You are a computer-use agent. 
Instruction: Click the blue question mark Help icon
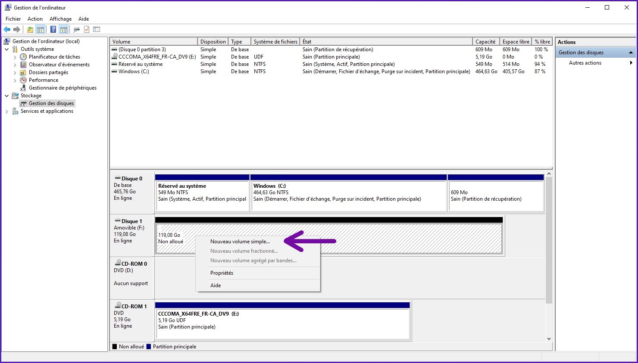[x=53, y=30]
